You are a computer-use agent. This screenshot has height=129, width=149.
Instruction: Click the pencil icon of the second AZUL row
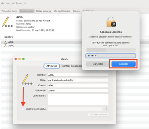click(5, 46)
